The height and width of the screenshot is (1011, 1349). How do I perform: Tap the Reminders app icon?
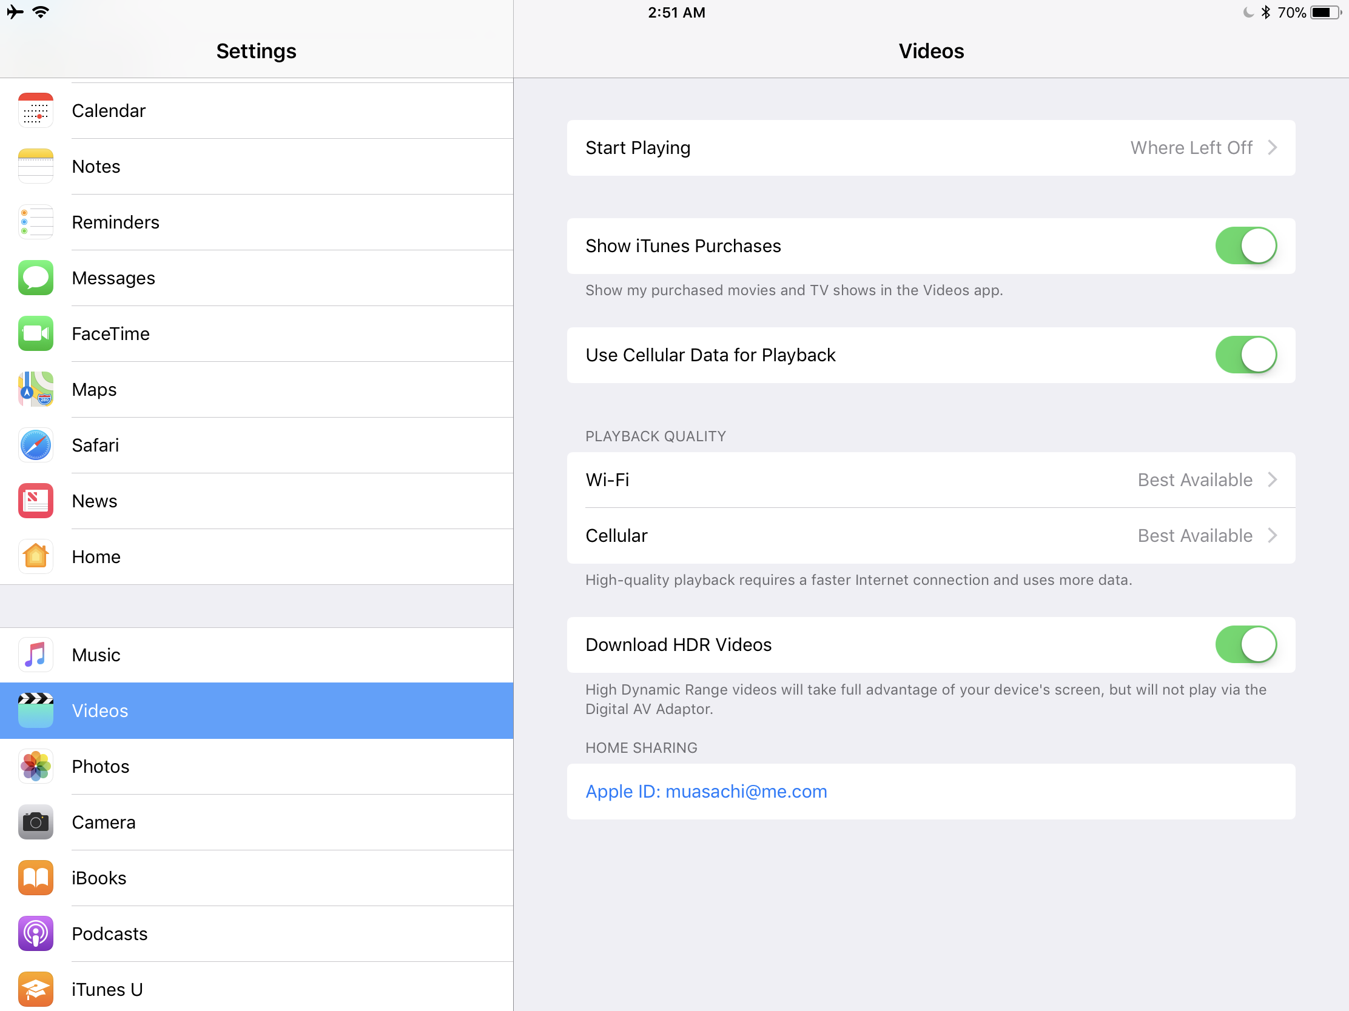click(35, 222)
